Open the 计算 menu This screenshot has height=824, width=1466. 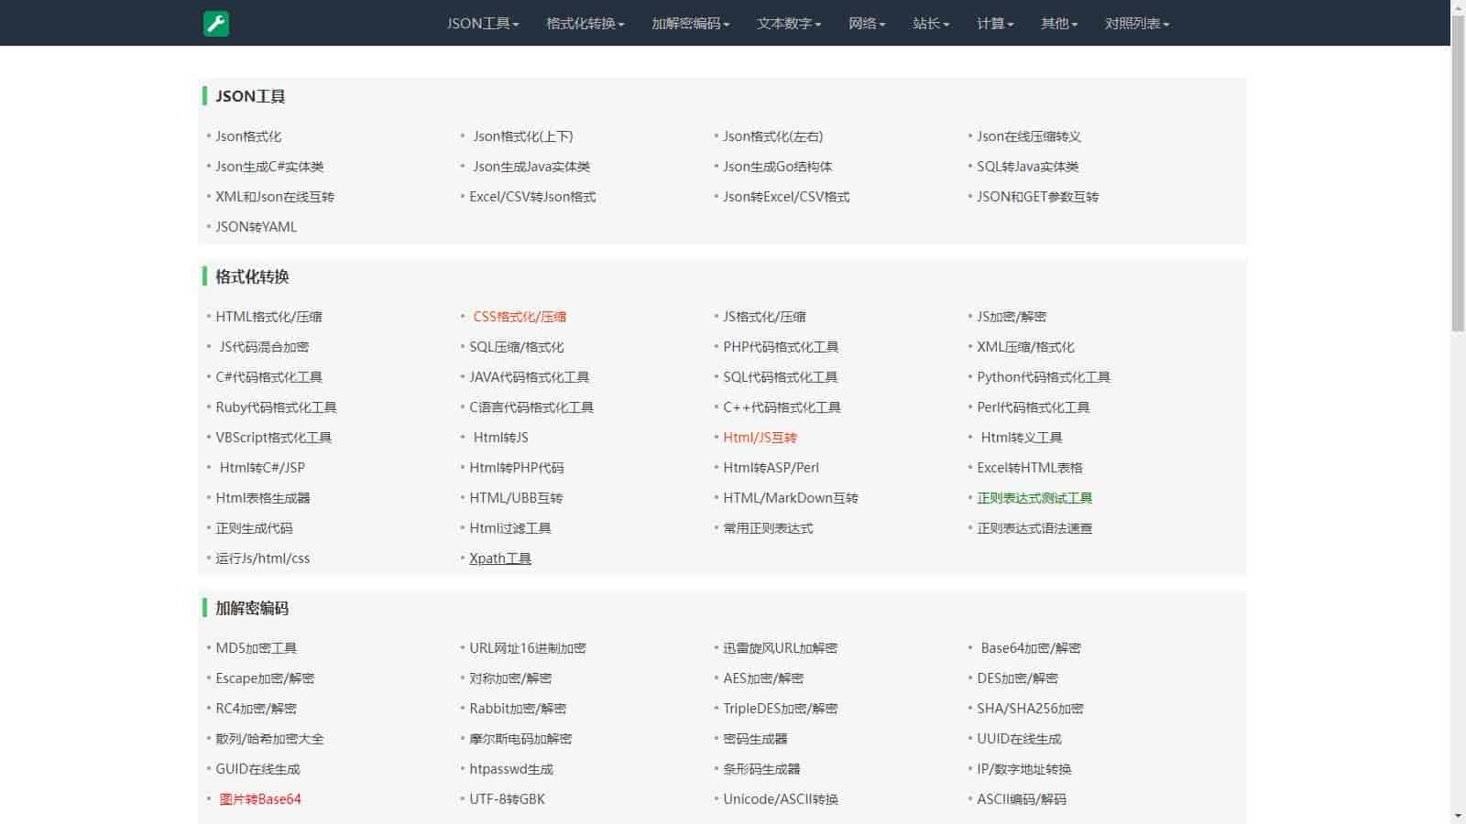[994, 24]
